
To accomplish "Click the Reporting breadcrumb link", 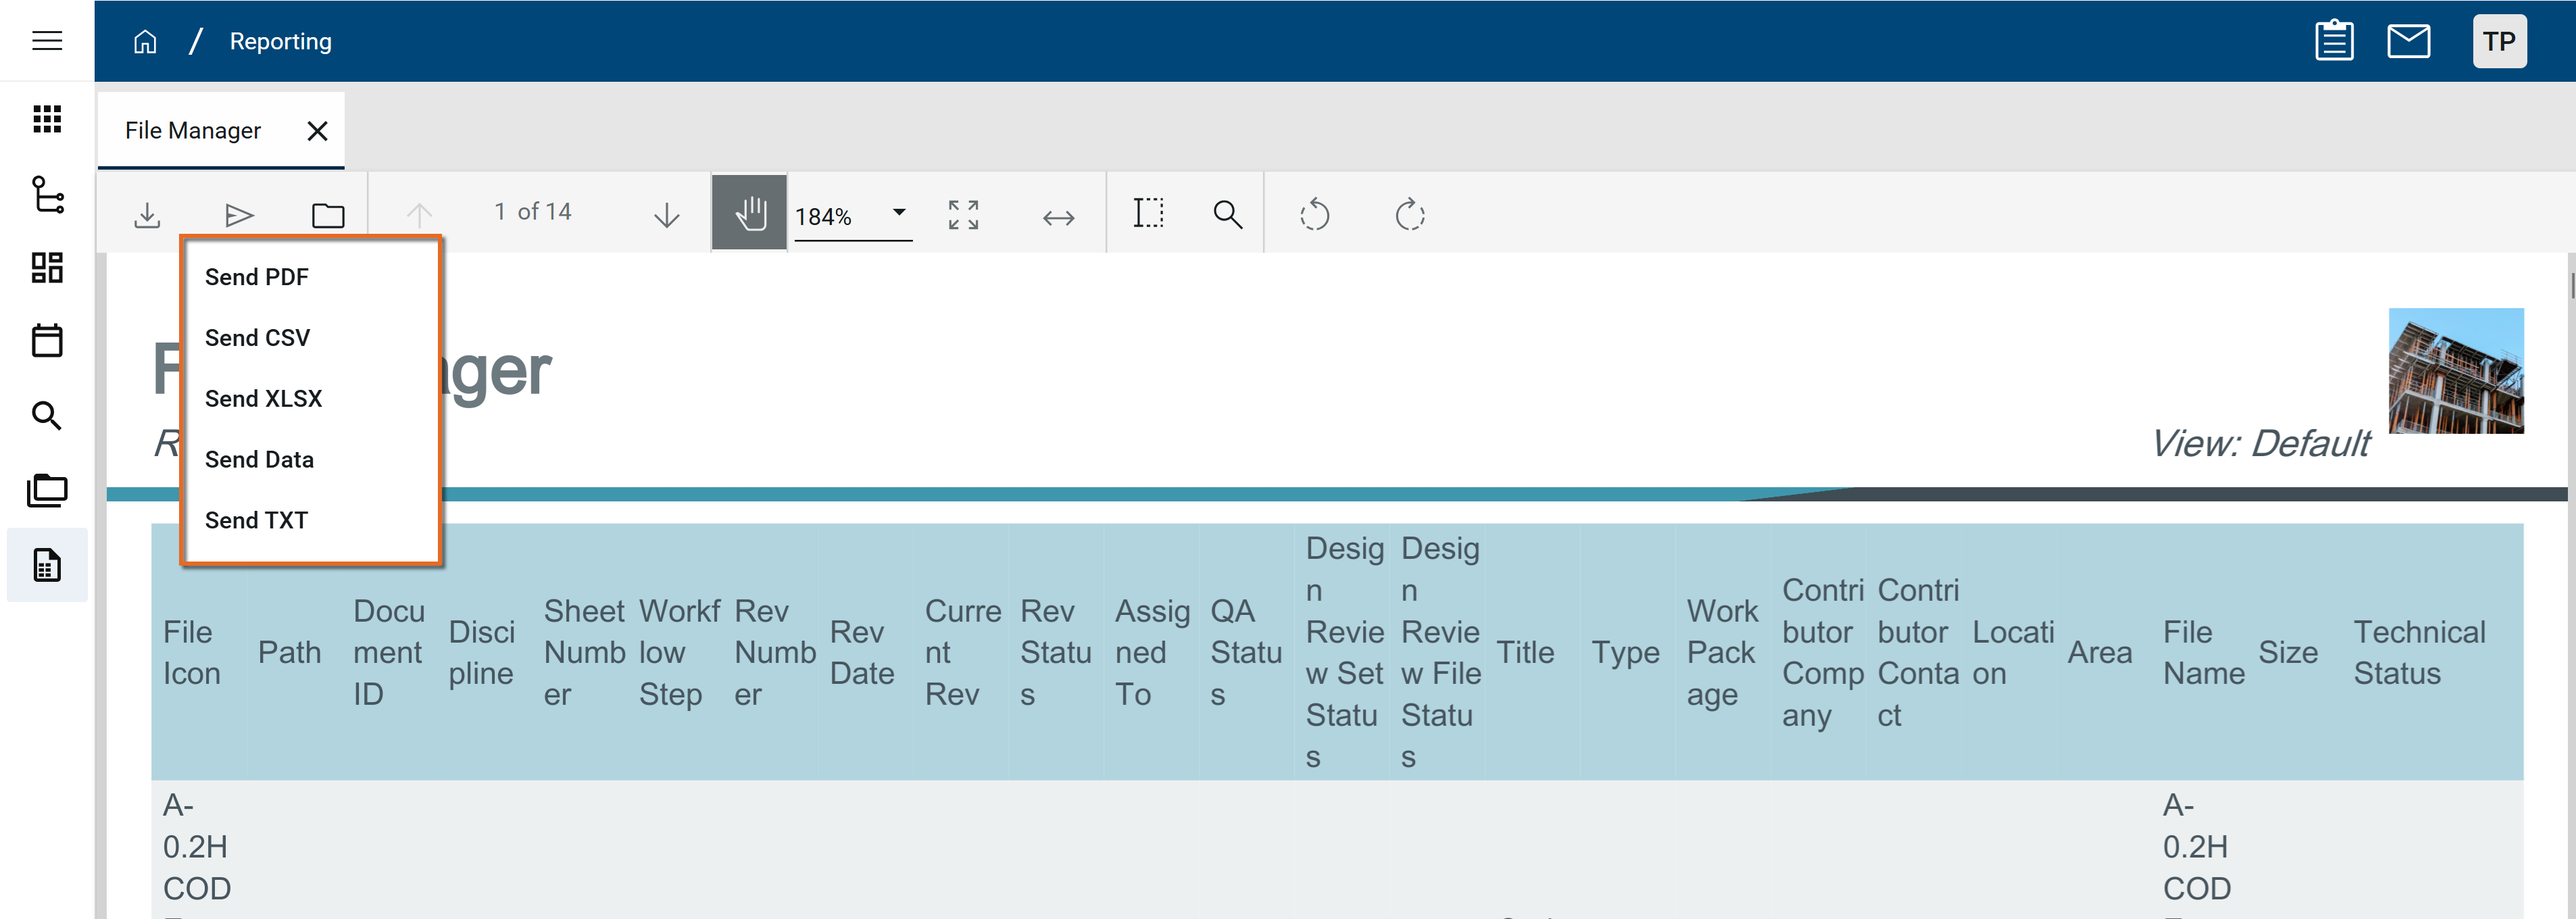I will 280,41.
